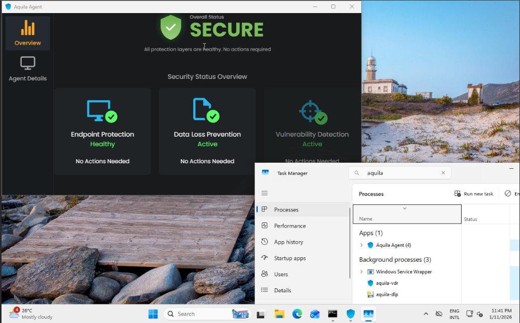
Task: Open the Agent Details monitor icon
Action: click(28, 64)
